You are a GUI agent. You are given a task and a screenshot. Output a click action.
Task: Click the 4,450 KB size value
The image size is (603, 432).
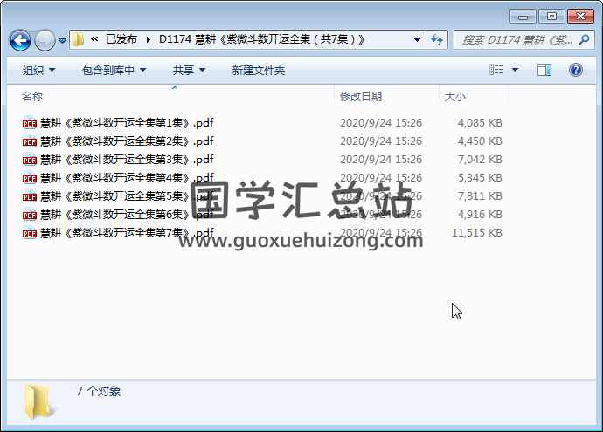480,141
